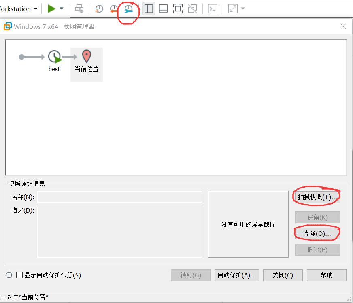Screen dimensions: 353x303
Task: Click the AutoProtect clock icon beside checkbox
Action: [9, 275]
